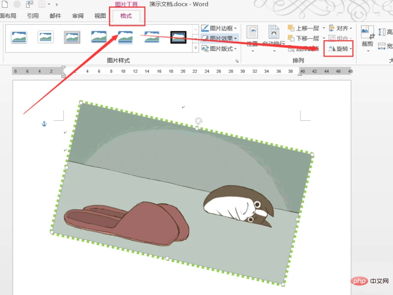393x295 pixels.
Task: Open the 邮件 ribbon tab
Action: coord(55,16)
